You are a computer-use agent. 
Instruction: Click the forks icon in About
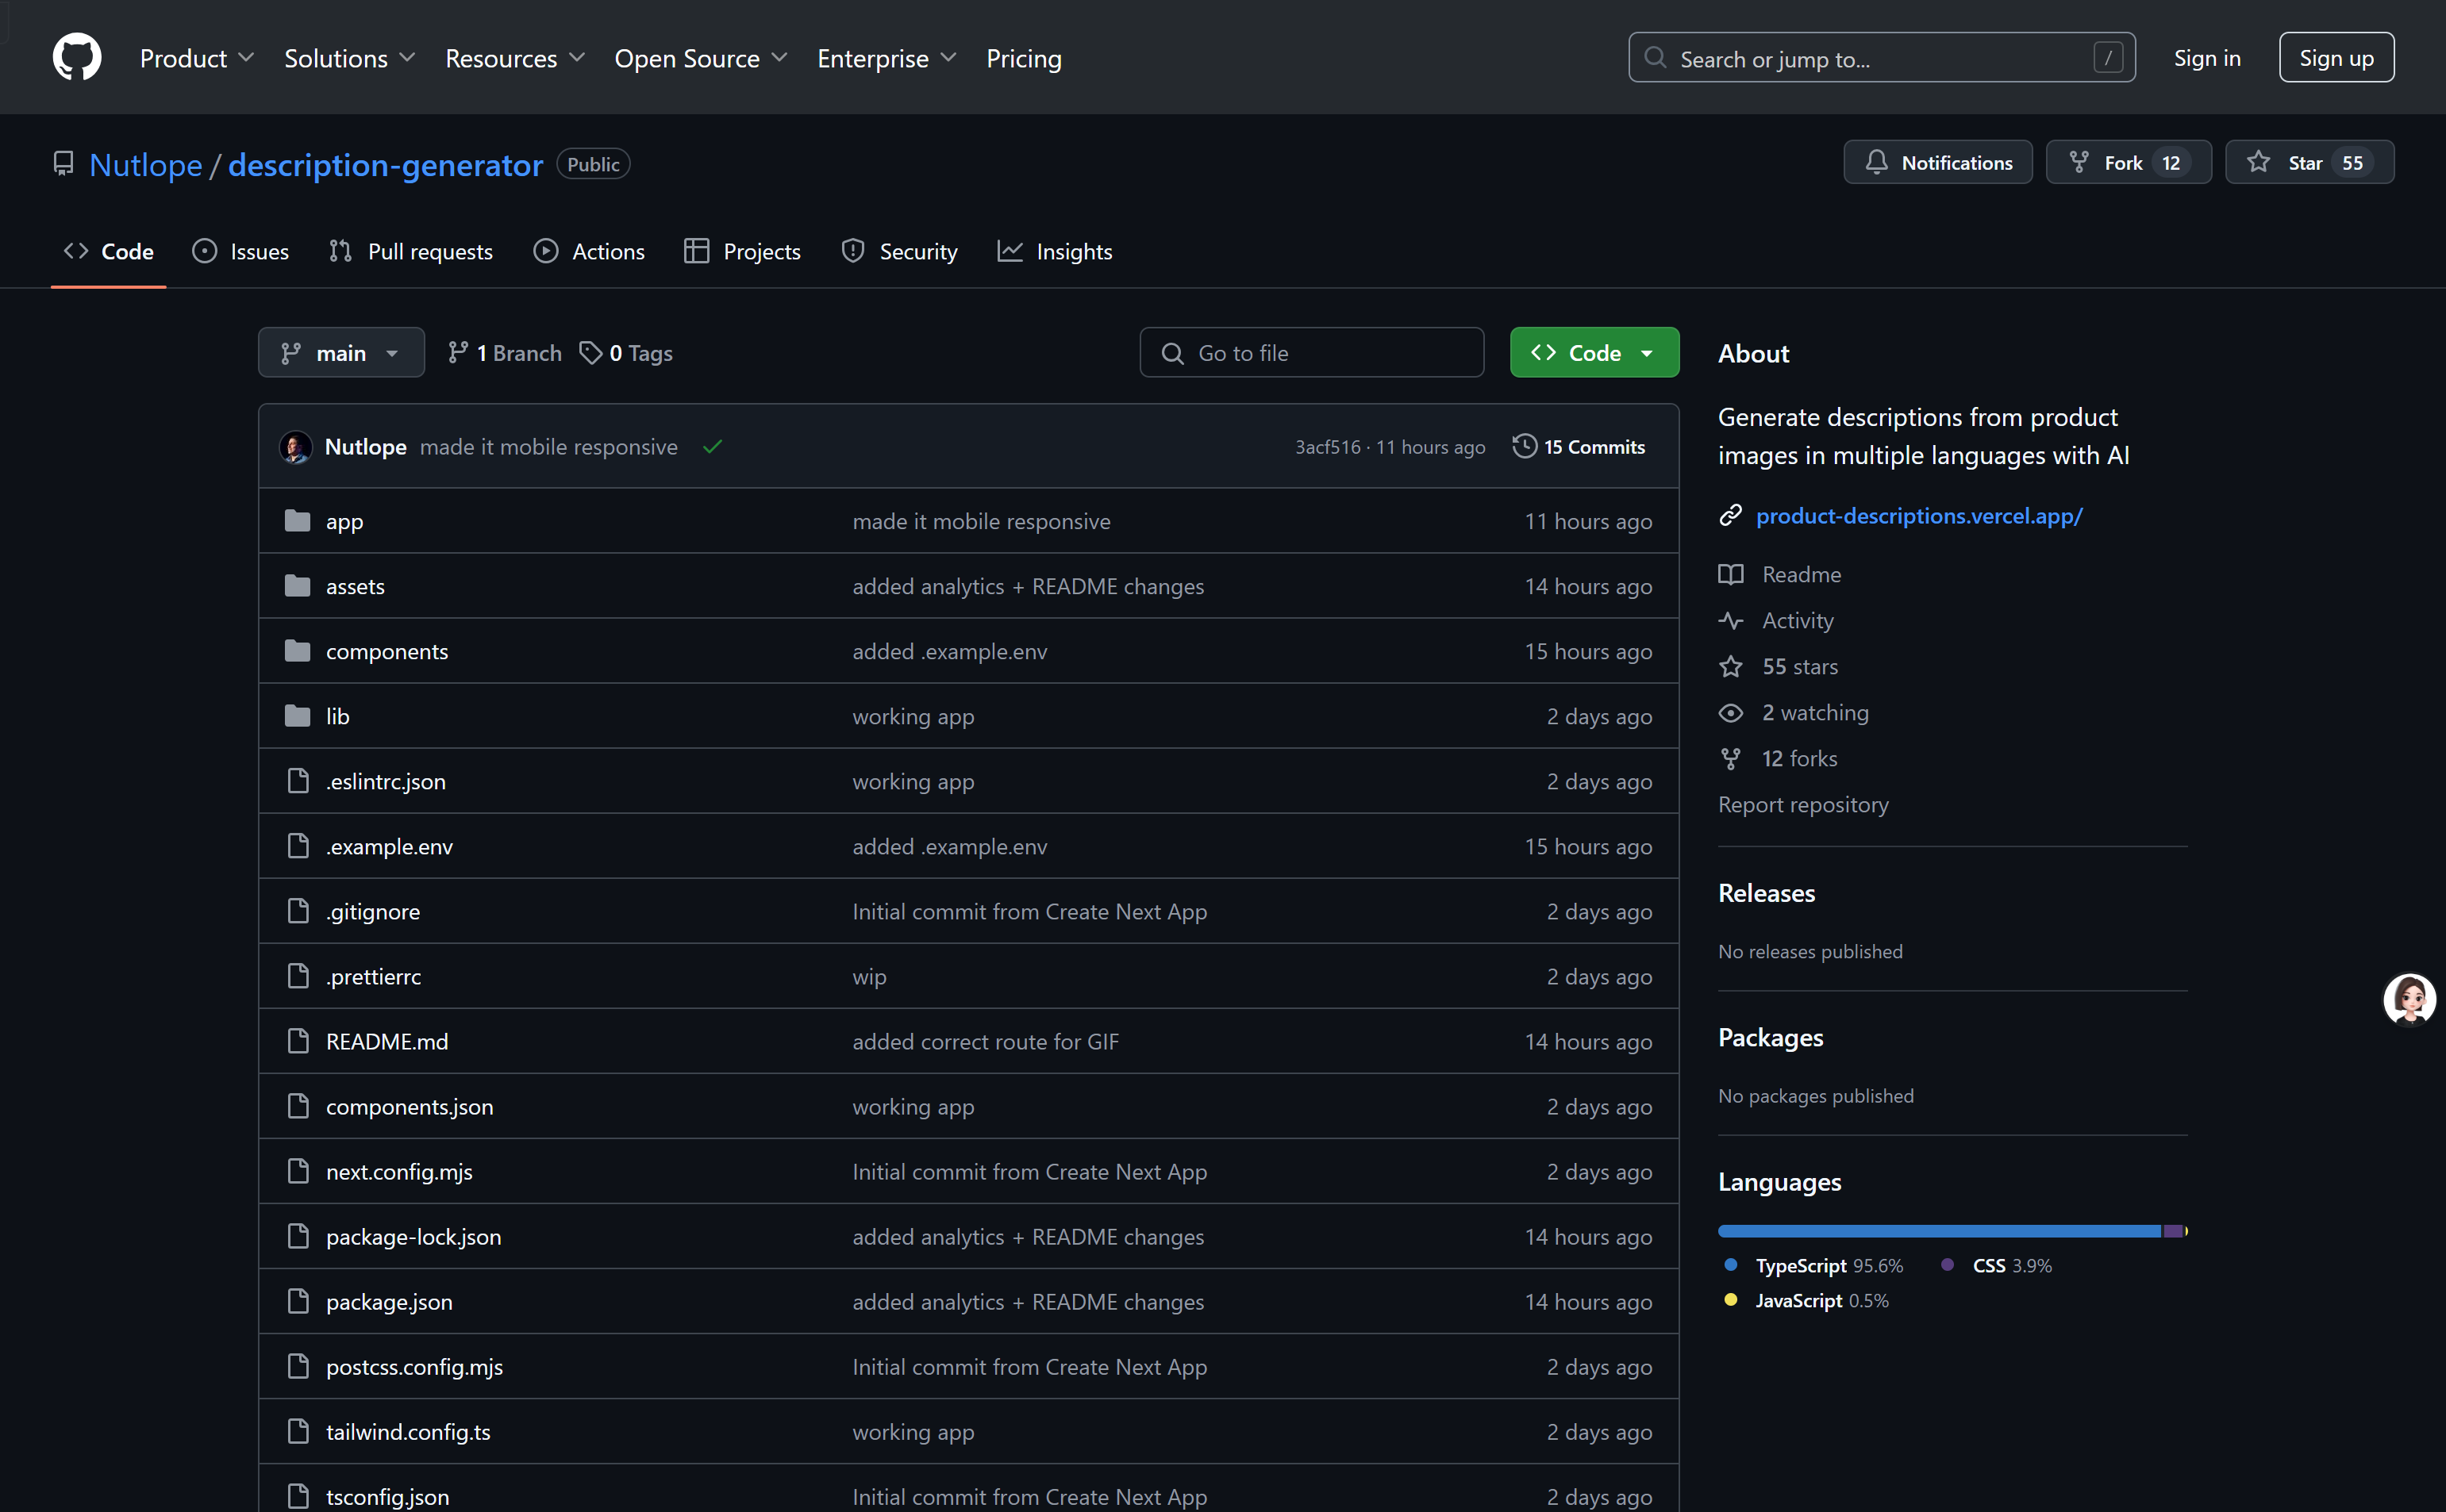click(x=1729, y=758)
